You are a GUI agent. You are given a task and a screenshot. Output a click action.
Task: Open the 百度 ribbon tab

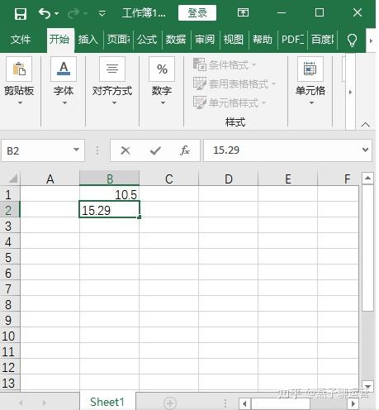pyautogui.click(x=322, y=40)
